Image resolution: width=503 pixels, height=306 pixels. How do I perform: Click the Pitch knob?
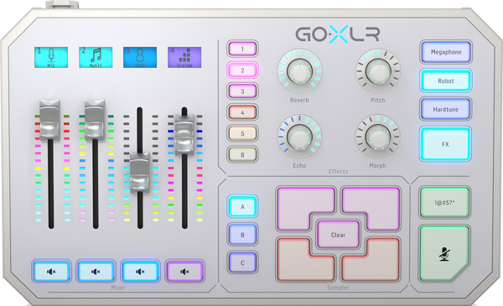tap(378, 71)
